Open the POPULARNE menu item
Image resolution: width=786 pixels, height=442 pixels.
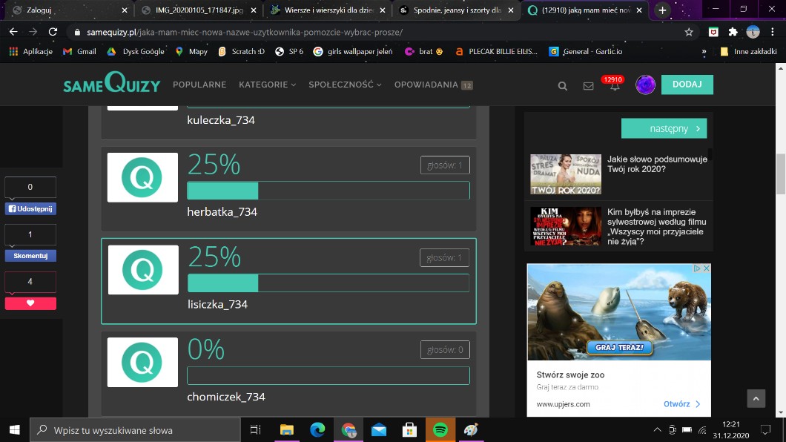coord(199,85)
